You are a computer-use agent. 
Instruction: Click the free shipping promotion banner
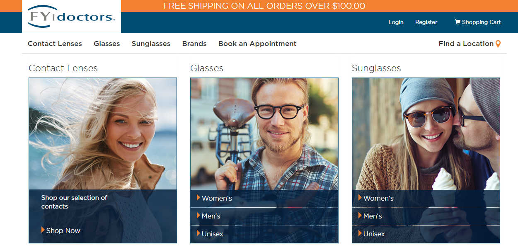(x=264, y=6)
